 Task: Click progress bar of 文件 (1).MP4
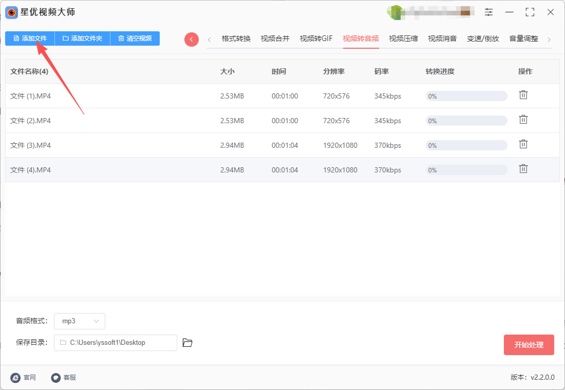coord(466,96)
